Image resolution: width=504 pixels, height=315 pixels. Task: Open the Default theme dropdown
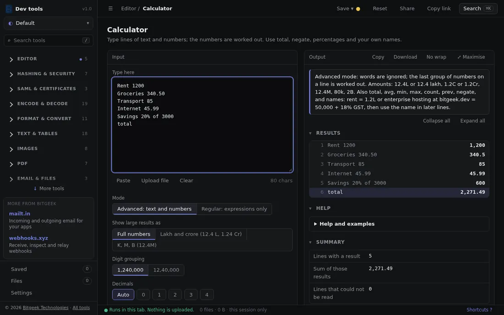[49, 23]
